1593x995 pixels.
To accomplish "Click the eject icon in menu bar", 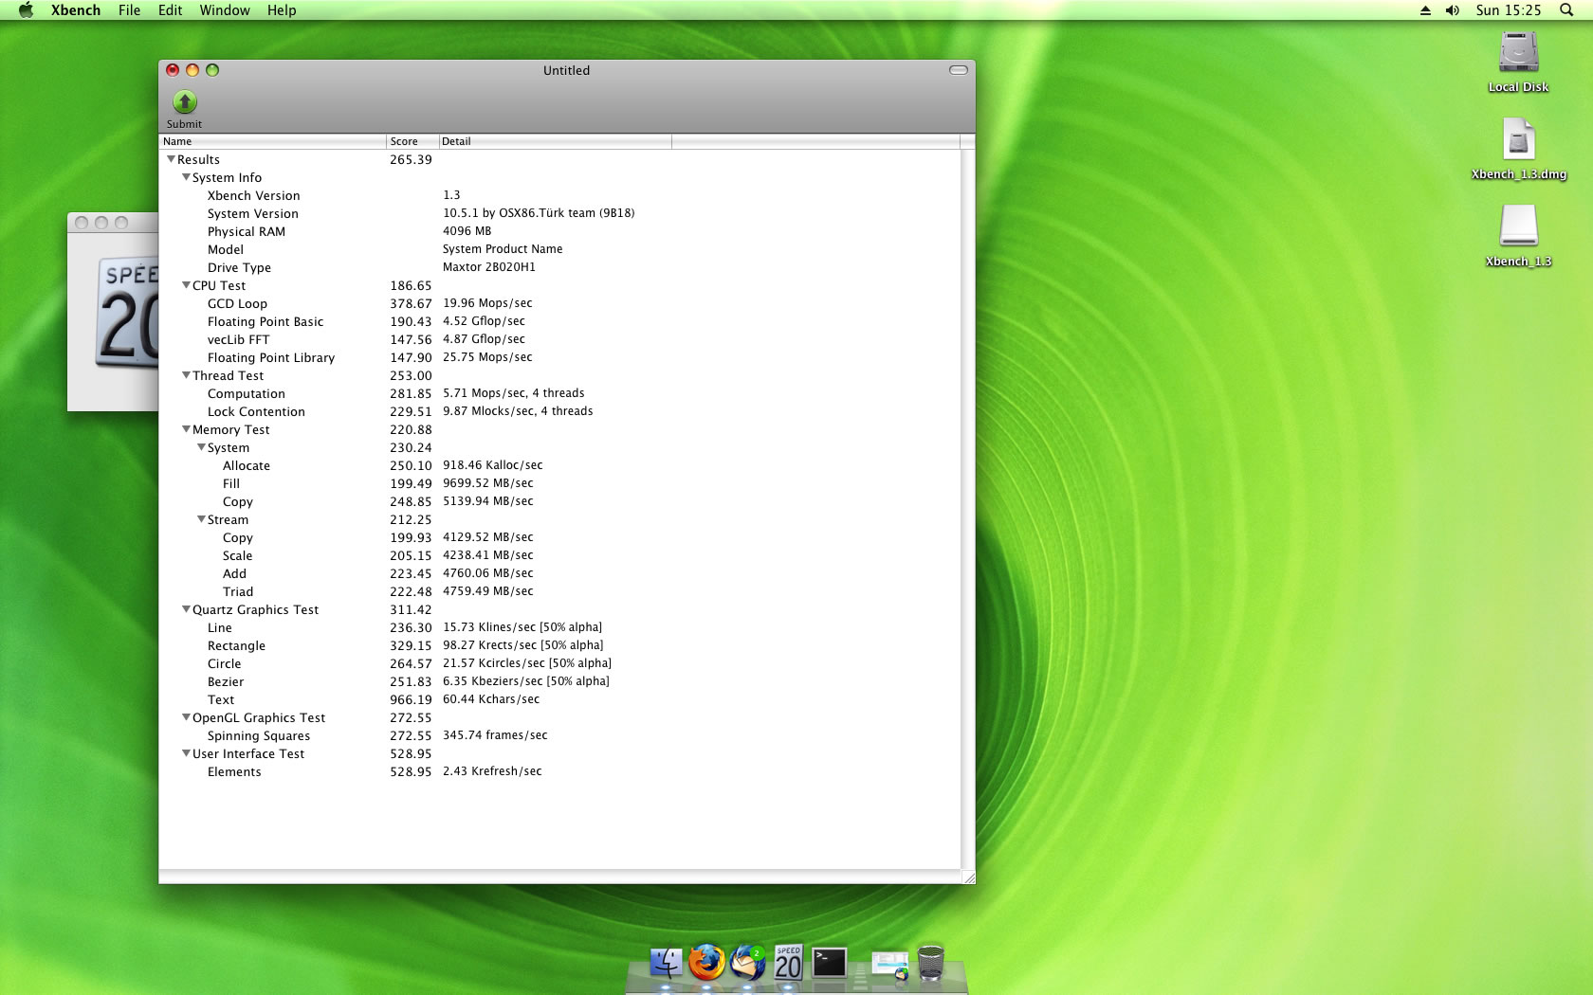I will [x=1425, y=10].
